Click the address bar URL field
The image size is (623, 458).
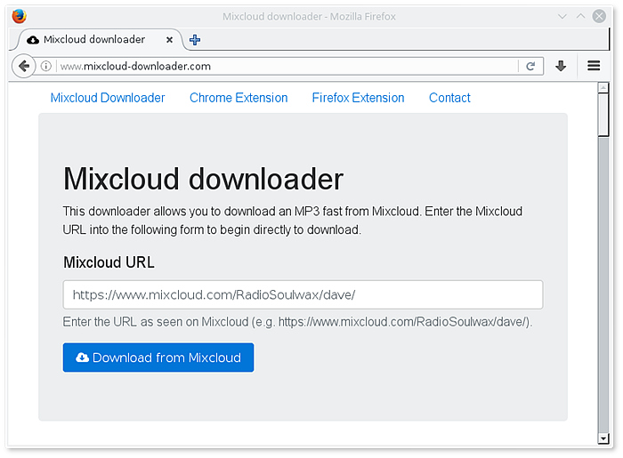[x=288, y=66]
